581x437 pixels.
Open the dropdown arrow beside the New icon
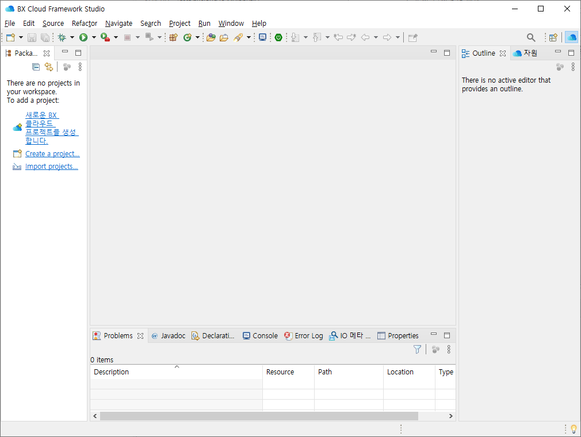[21, 37]
